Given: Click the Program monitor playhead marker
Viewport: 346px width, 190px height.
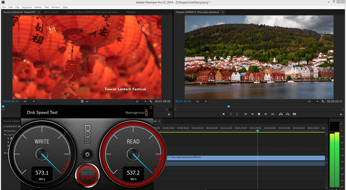Looking at the screenshot, I should [x=229, y=106].
